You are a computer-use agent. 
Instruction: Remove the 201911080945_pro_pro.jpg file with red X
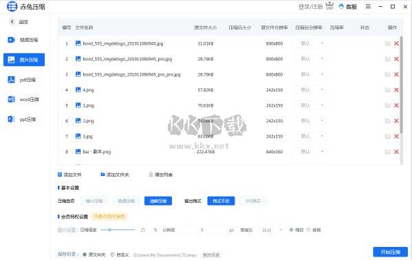[396, 74]
